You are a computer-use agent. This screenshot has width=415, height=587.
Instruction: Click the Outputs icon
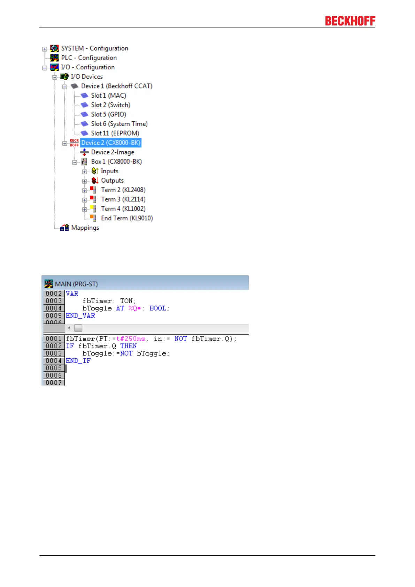click(x=95, y=181)
